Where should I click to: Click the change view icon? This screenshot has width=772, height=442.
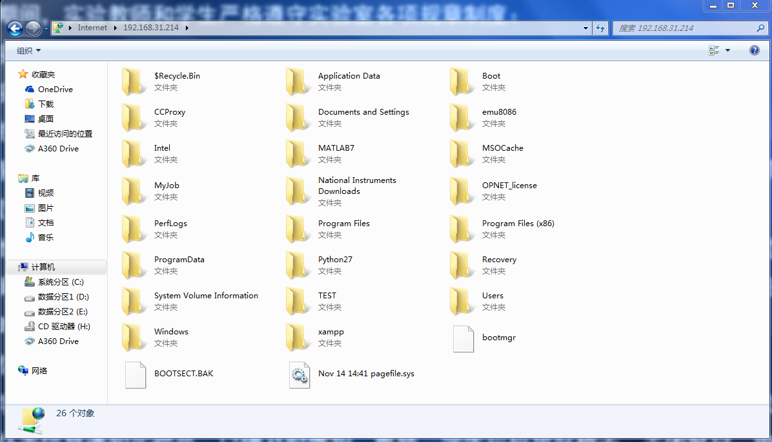714,50
